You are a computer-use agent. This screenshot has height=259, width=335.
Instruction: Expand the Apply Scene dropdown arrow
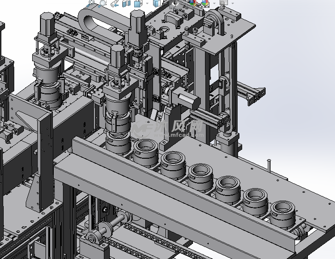click(213, 3)
